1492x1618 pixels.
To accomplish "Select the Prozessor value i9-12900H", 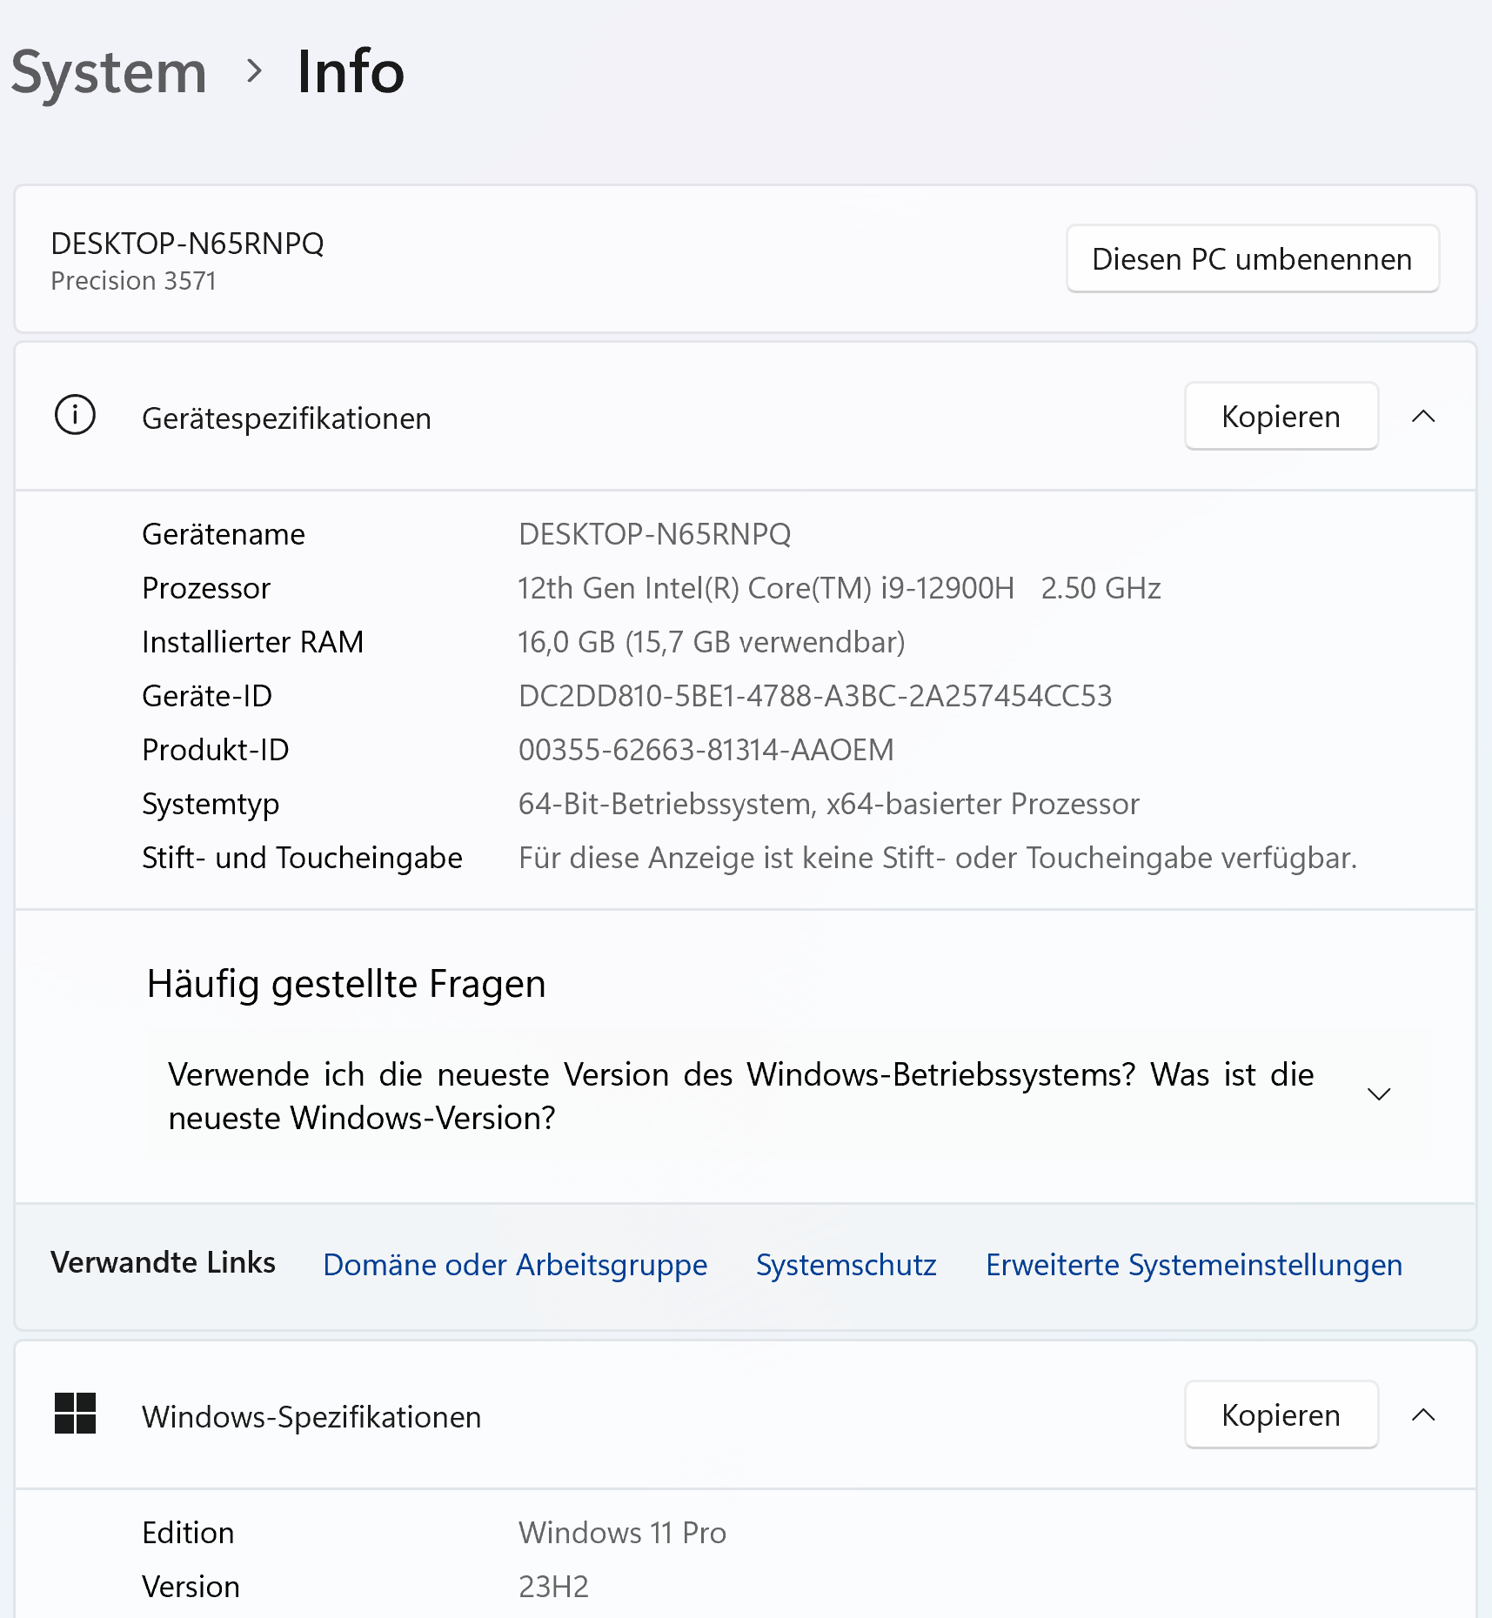I will (x=840, y=588).
